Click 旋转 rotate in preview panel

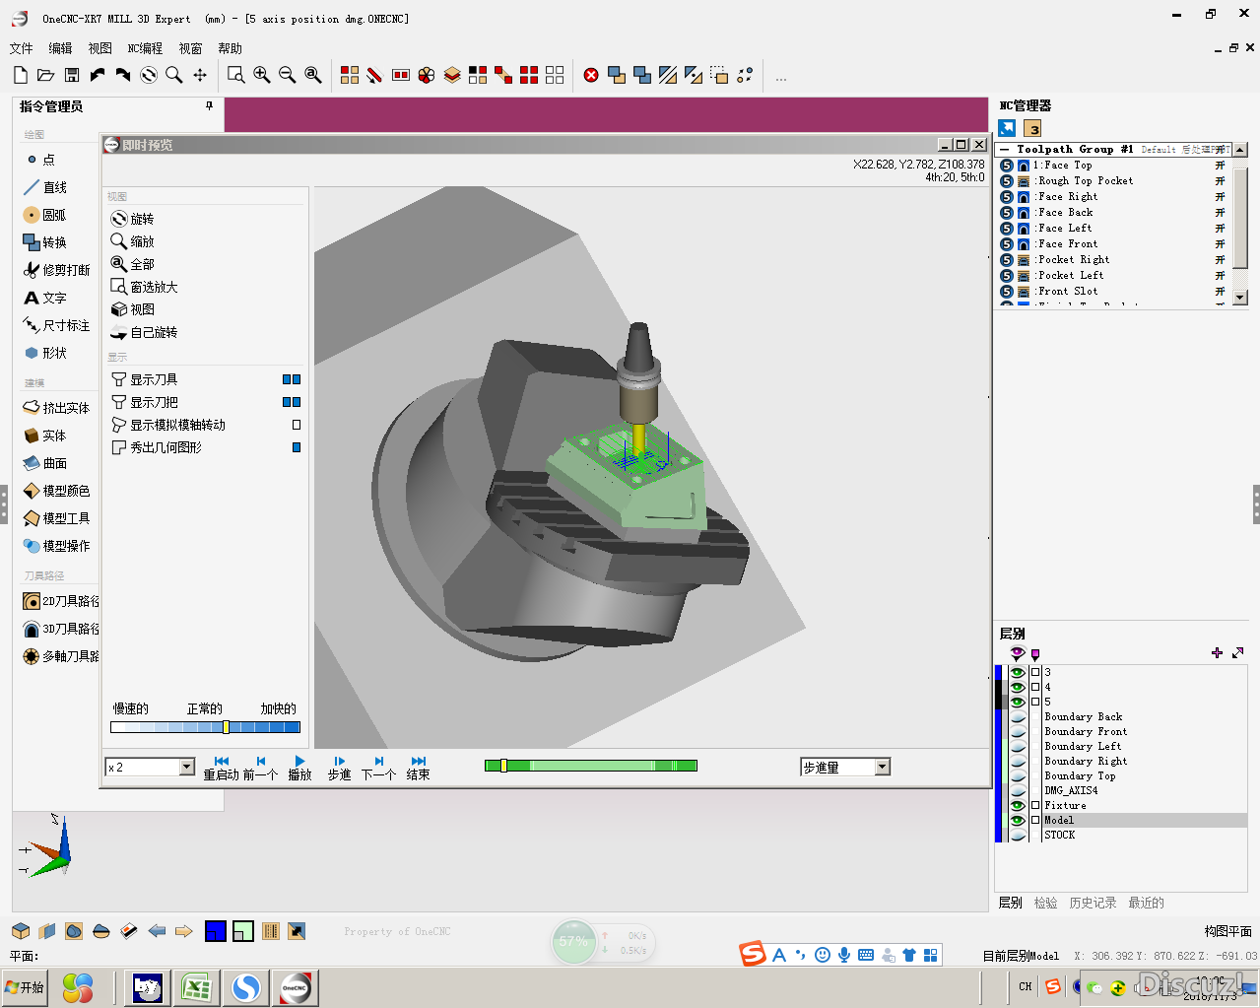click(x=133, y=219)
